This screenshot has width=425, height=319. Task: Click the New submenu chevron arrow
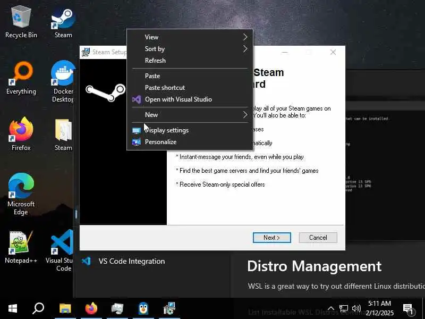pyautogui.click(x=245, y=115)
